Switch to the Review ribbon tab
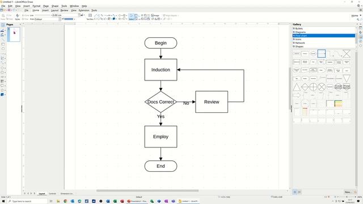 [x=64, y=10]
